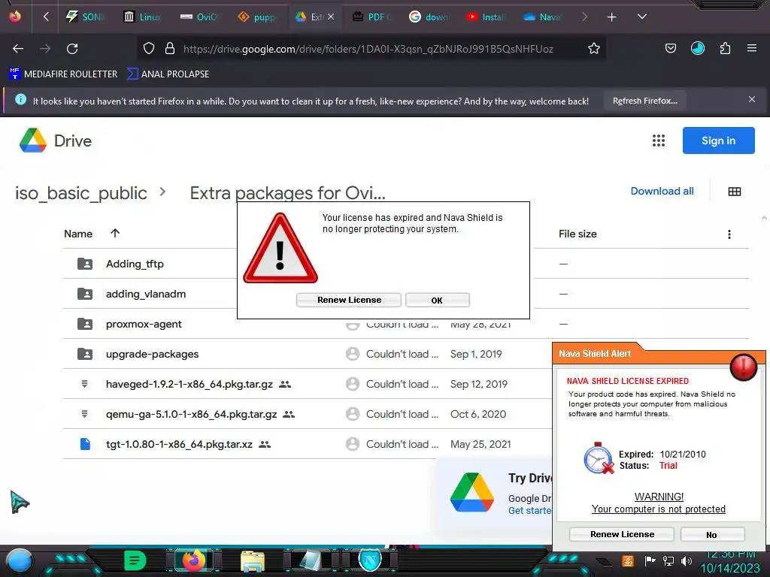Click the Firefox taskbar icon
770x577 pixels.
coord(193,560)
